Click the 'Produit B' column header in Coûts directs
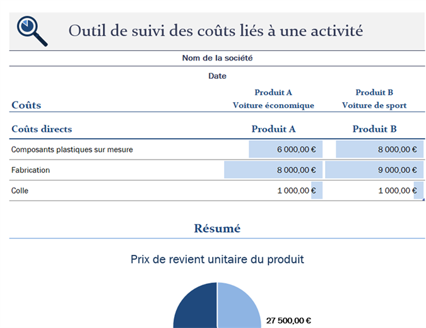Screen dimensions: 426x328 coord(374,129)
